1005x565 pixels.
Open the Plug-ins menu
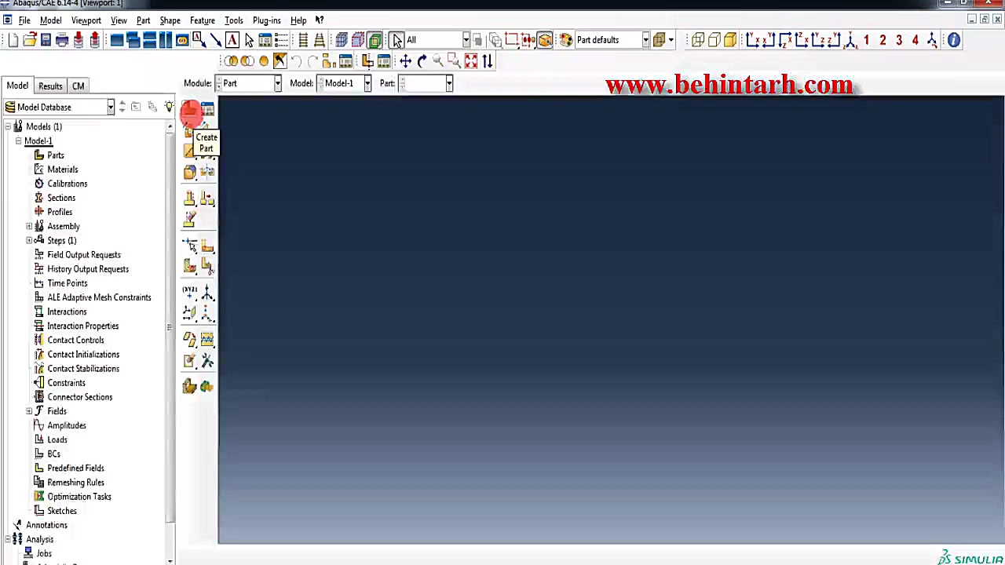pyautogui.click(x=267, y=20)
